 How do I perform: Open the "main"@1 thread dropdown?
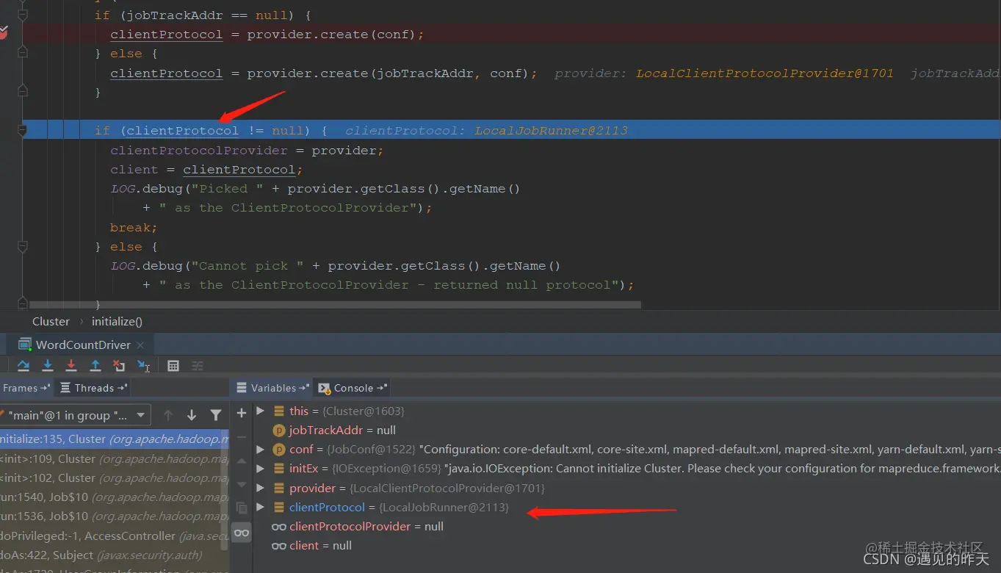[x=76, y=415]
